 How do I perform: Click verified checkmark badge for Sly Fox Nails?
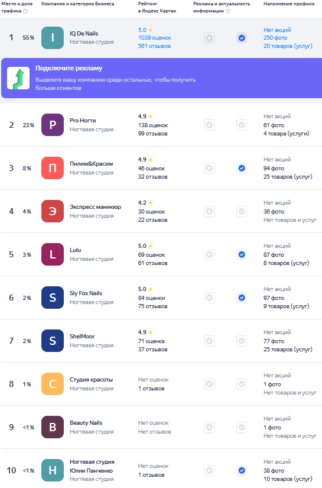point(242,298)
